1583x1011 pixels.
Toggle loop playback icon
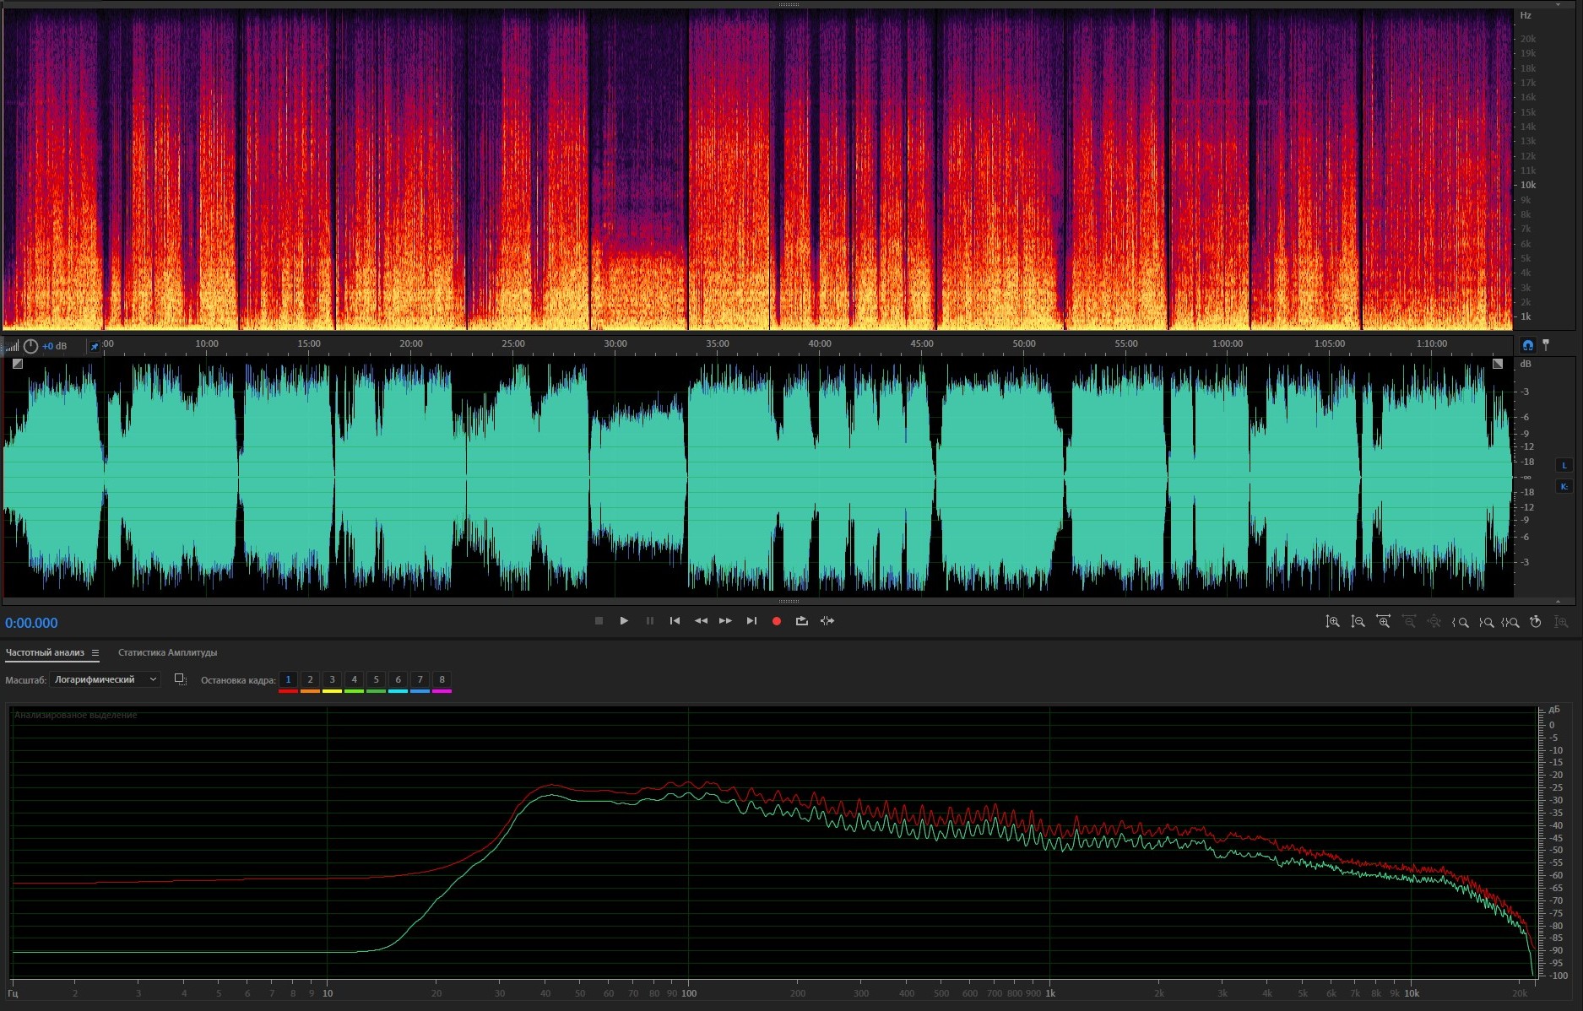(802, 621)
